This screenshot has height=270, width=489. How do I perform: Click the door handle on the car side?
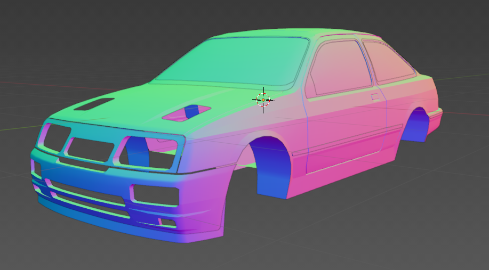(375, 97)
